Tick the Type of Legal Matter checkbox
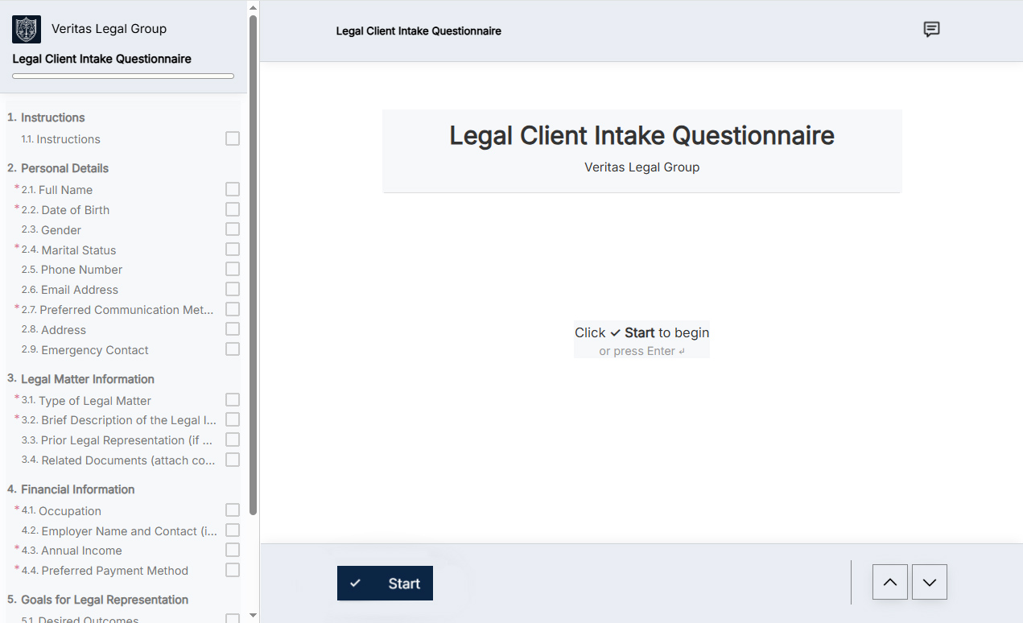 pos(233,400)
